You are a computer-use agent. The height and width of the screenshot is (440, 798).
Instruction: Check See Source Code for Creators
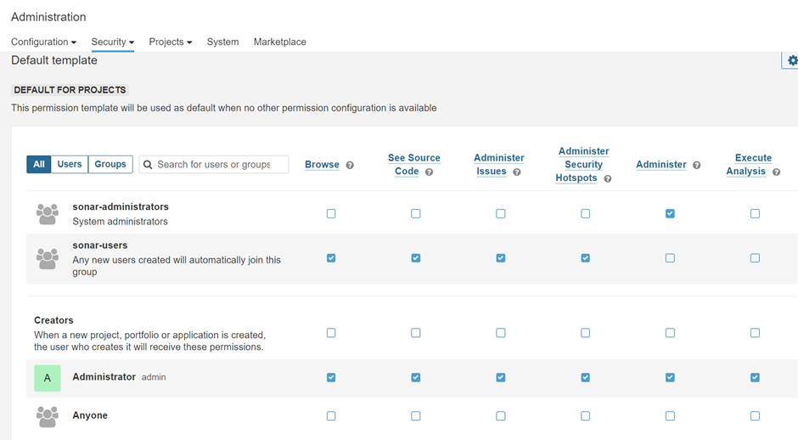pyautogui.click(x=416, y=333)
